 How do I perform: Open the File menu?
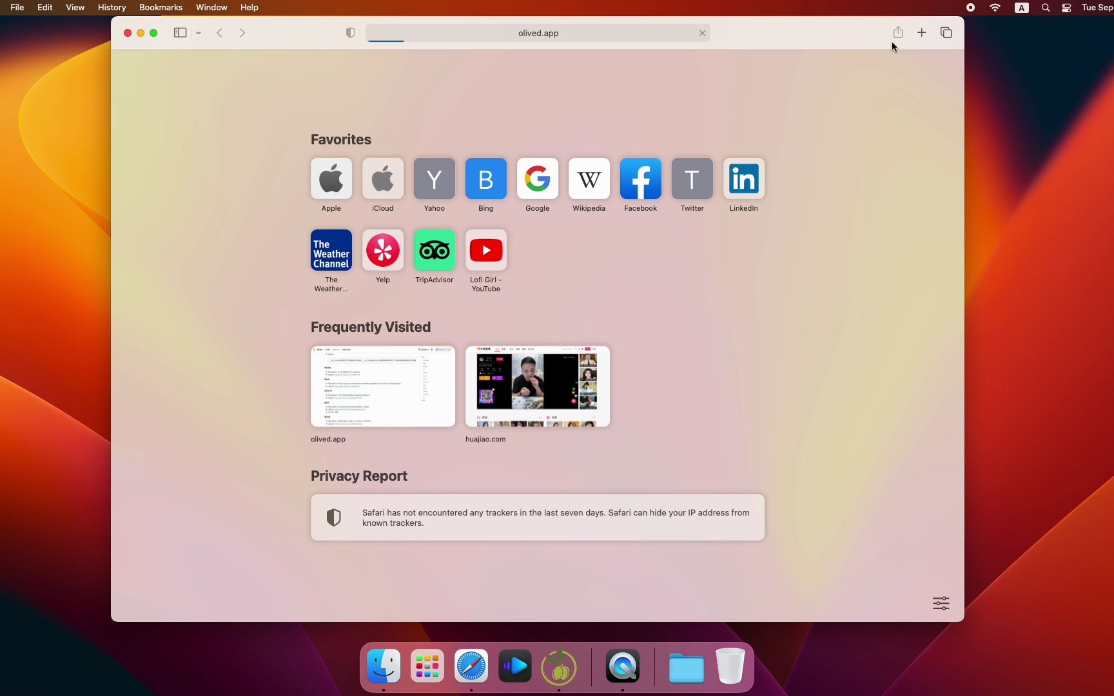point(17,8)
